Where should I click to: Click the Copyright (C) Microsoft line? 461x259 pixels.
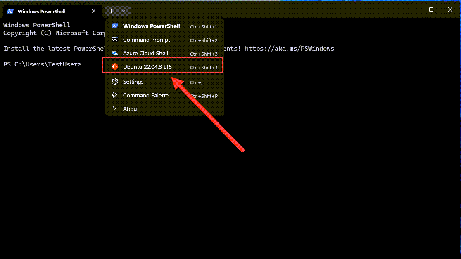click(x=55, y=33)
